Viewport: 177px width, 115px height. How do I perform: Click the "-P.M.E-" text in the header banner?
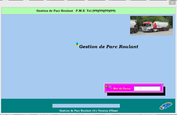80,11
